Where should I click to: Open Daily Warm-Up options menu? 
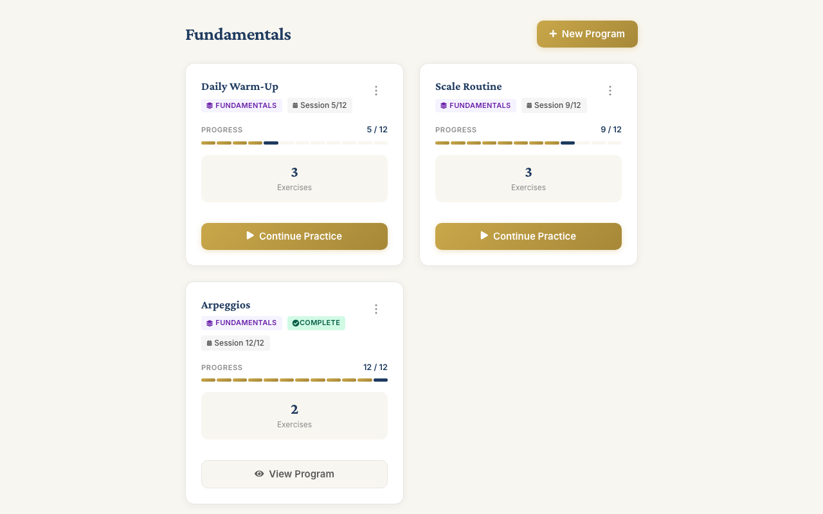coord(376,91)
